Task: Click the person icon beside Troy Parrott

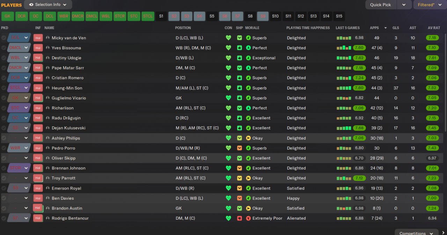Action: 47,178
